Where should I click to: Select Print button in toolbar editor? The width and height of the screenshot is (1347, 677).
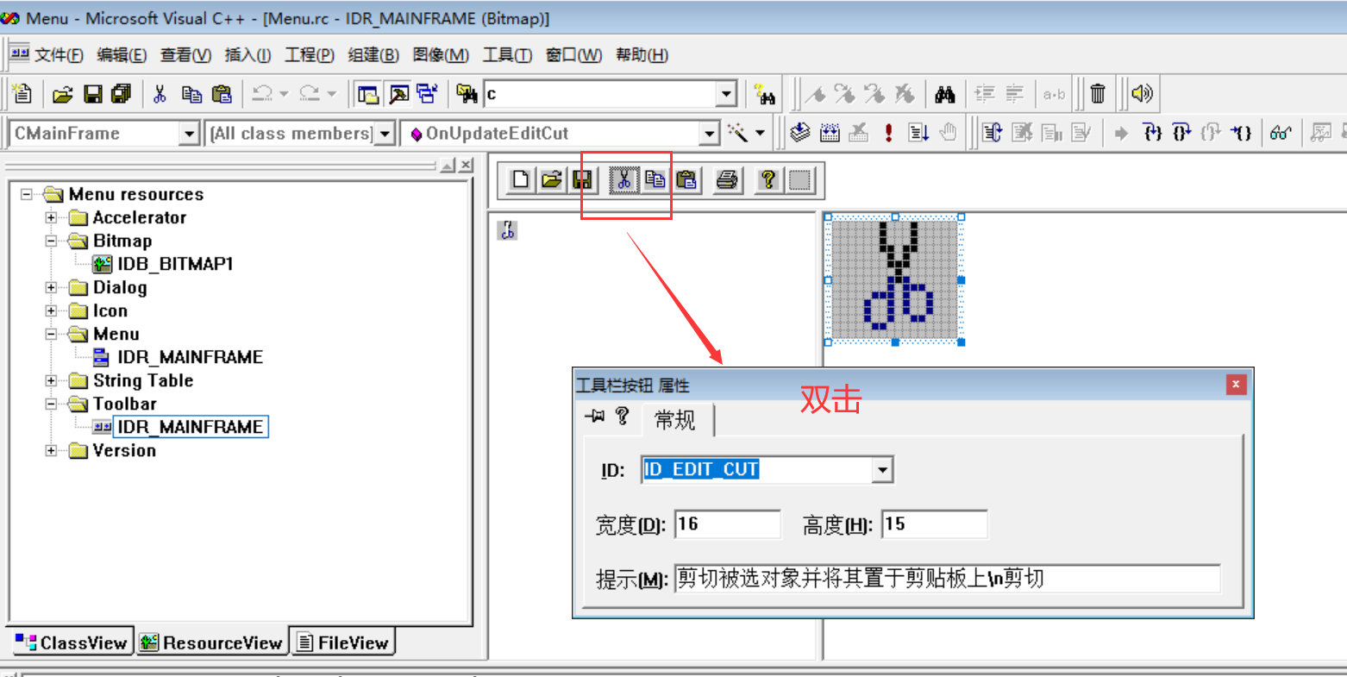tap(727, 179)
